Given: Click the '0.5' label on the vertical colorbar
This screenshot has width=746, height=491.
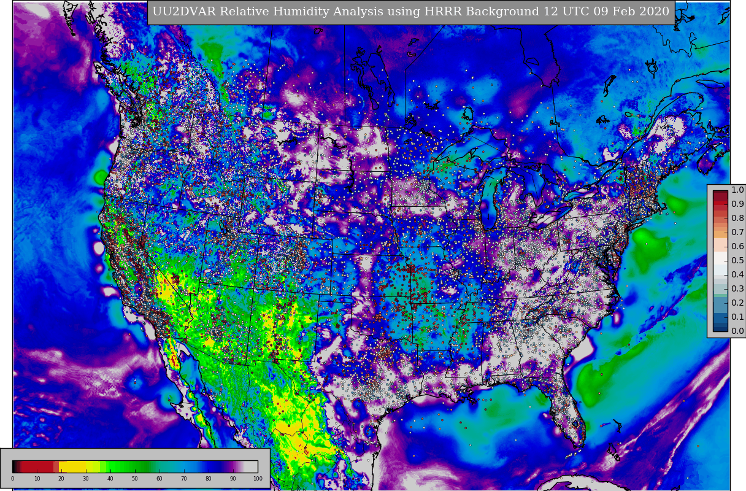Looking at the screenshot, I should tap(737, 261).
